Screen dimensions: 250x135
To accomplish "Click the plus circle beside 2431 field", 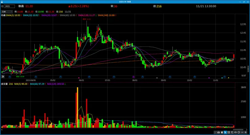I will 2,6.
